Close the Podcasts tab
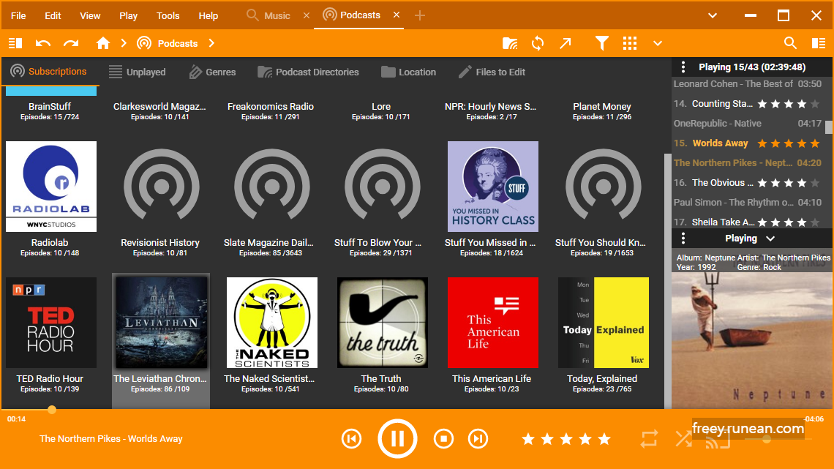Viewport: 834px width, 469px height. click(397, 15)
